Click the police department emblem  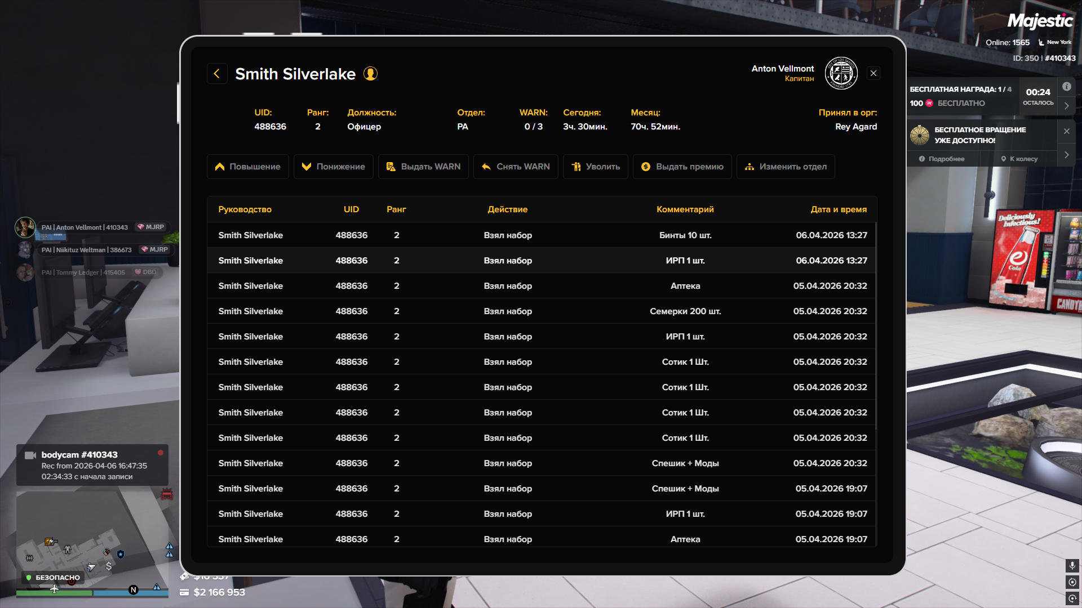click(841, 73)
